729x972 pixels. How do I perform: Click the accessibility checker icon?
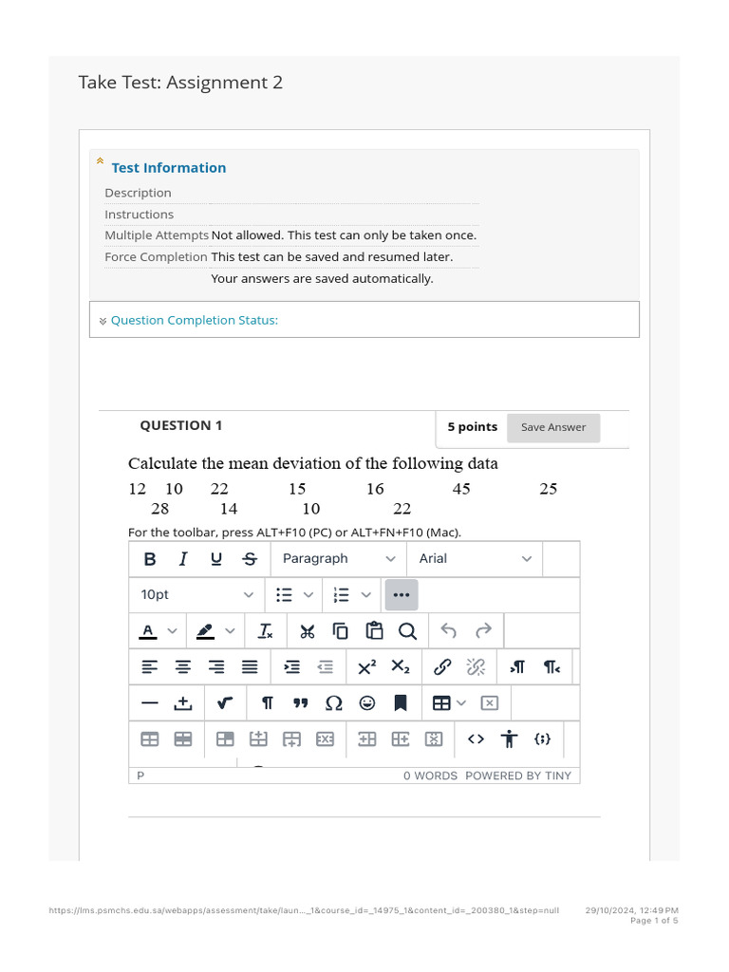point(509,738)
